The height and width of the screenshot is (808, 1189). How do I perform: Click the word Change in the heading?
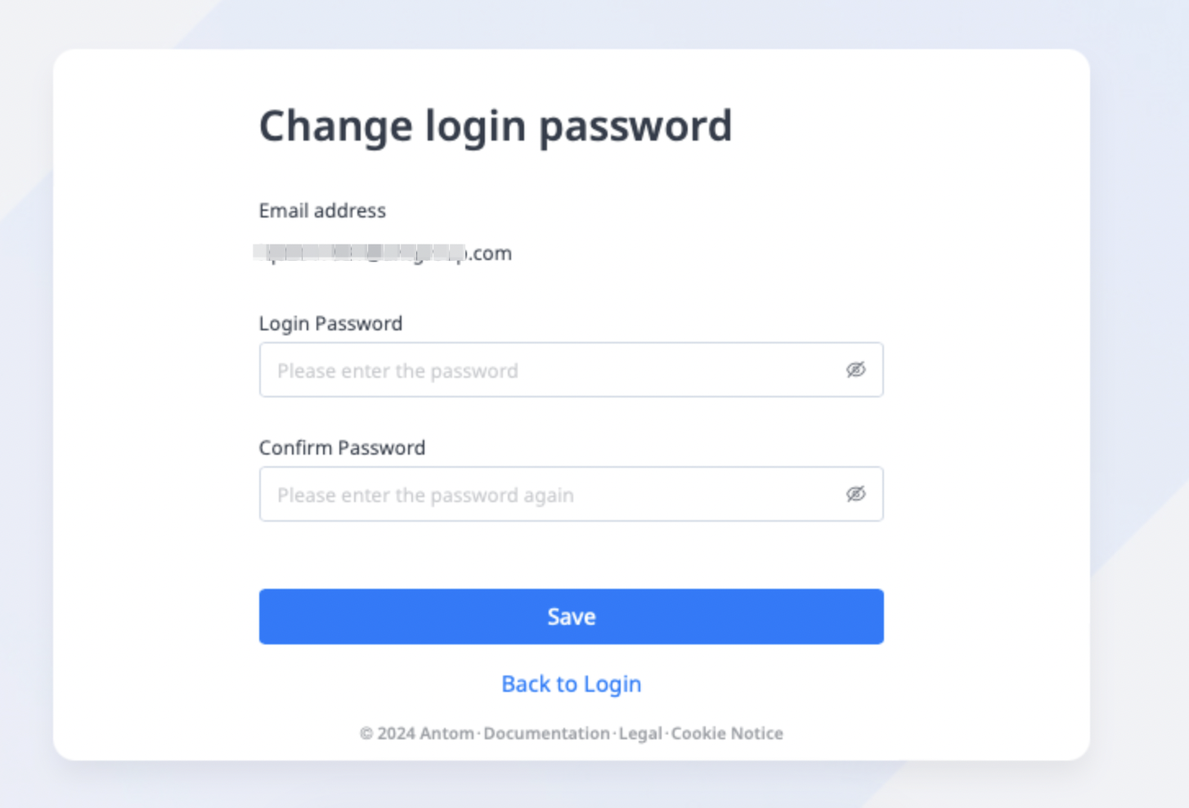(335, 126)
